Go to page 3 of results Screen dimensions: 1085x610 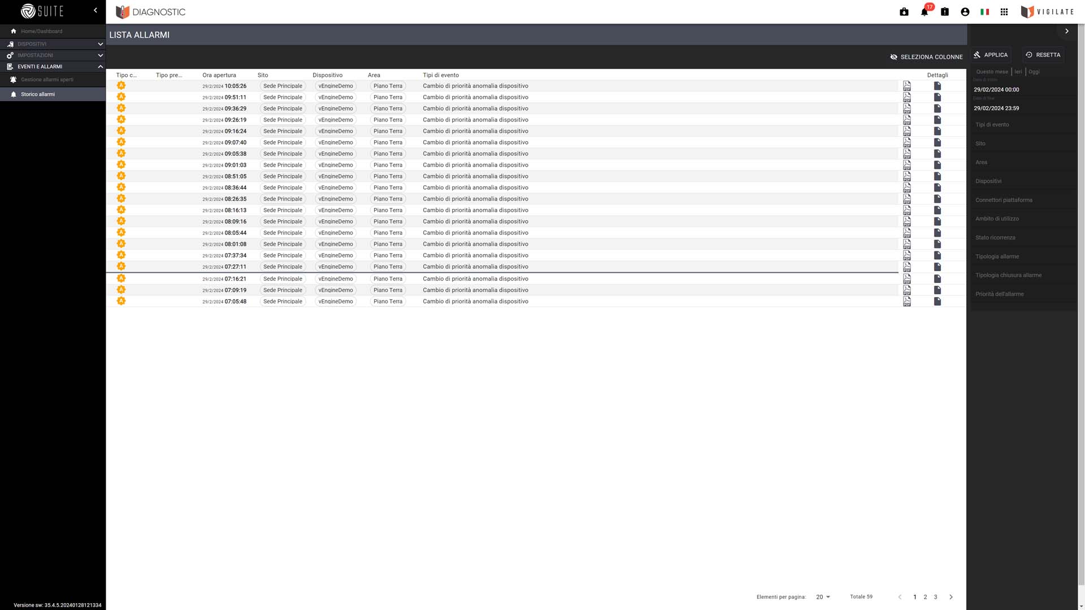[x=935, y=597]
